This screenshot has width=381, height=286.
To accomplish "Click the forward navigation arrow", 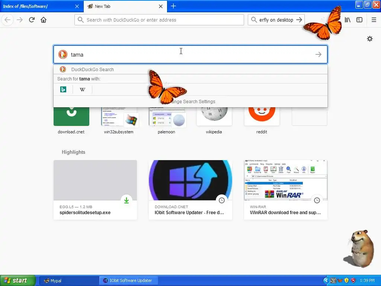I will pyautogui.click(x=20, y=20).
